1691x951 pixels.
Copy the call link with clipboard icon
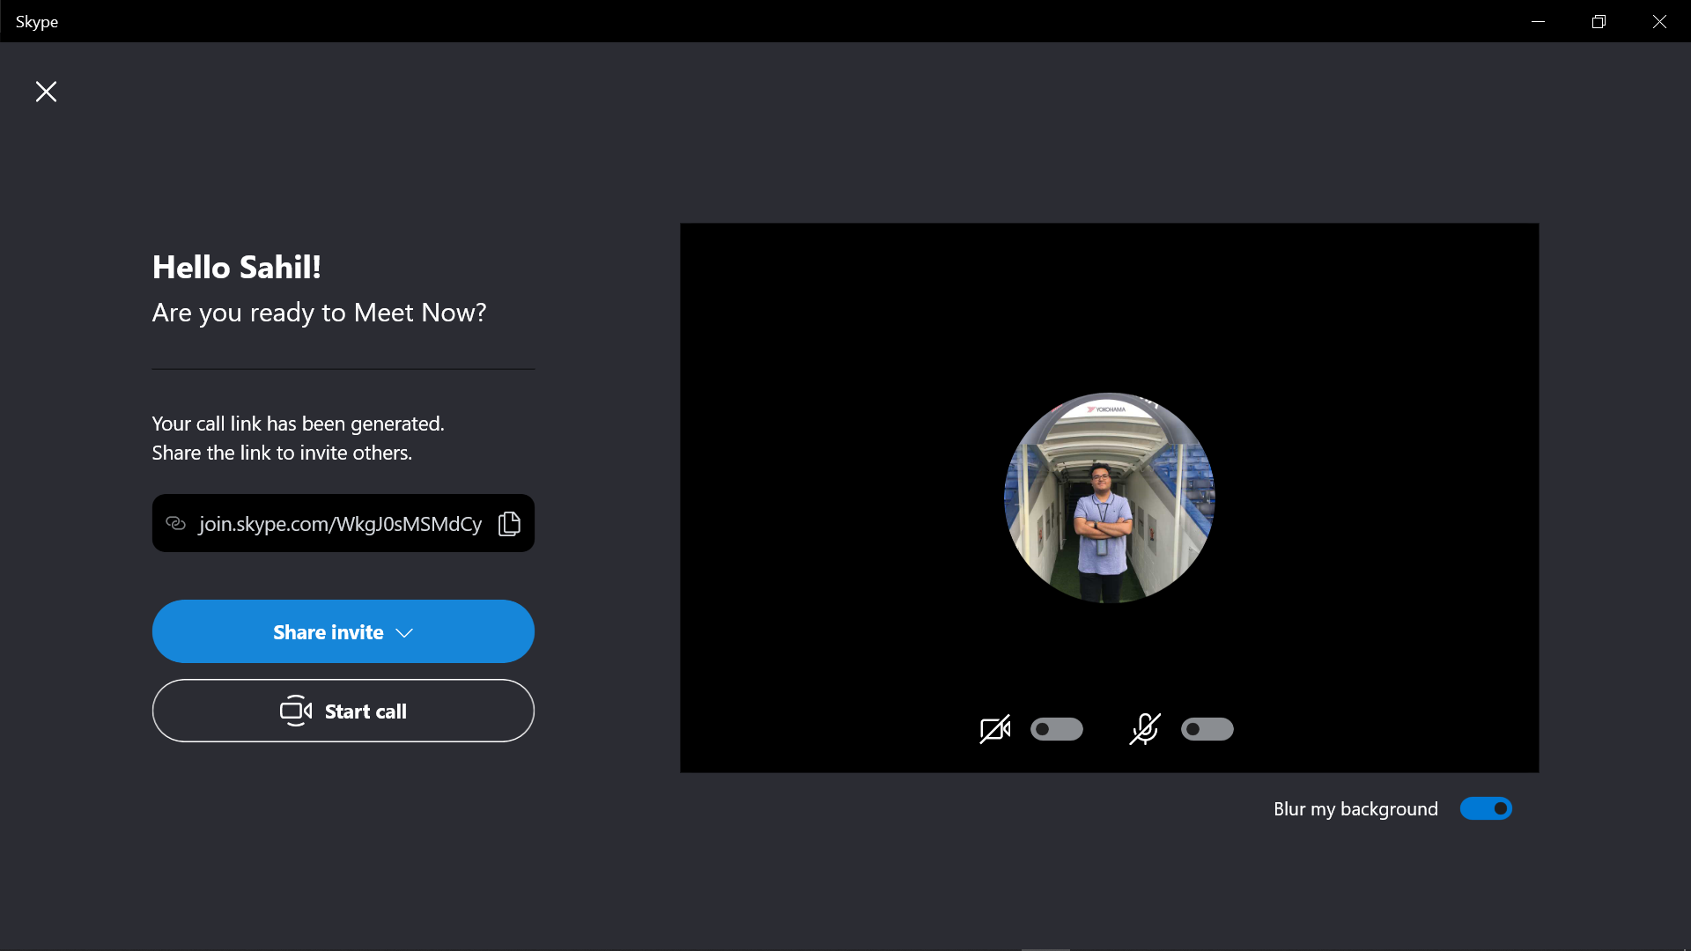509,524
